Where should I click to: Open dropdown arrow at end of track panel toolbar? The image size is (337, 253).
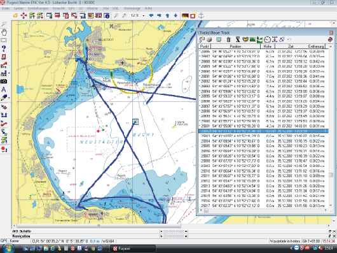point(289,40)
